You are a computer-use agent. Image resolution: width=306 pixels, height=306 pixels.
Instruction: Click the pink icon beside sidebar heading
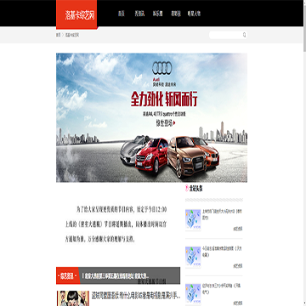(187, 188)
